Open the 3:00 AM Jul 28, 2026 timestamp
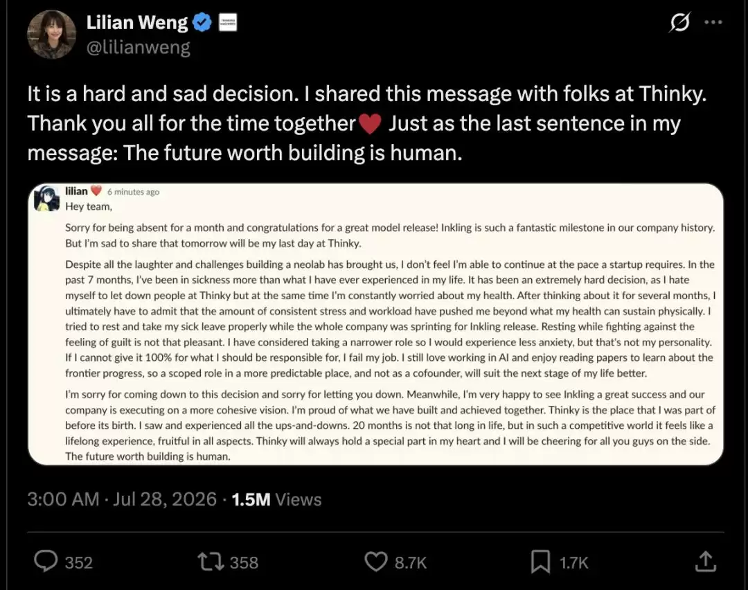Screen dimensions: 748x590 [122, 499]
